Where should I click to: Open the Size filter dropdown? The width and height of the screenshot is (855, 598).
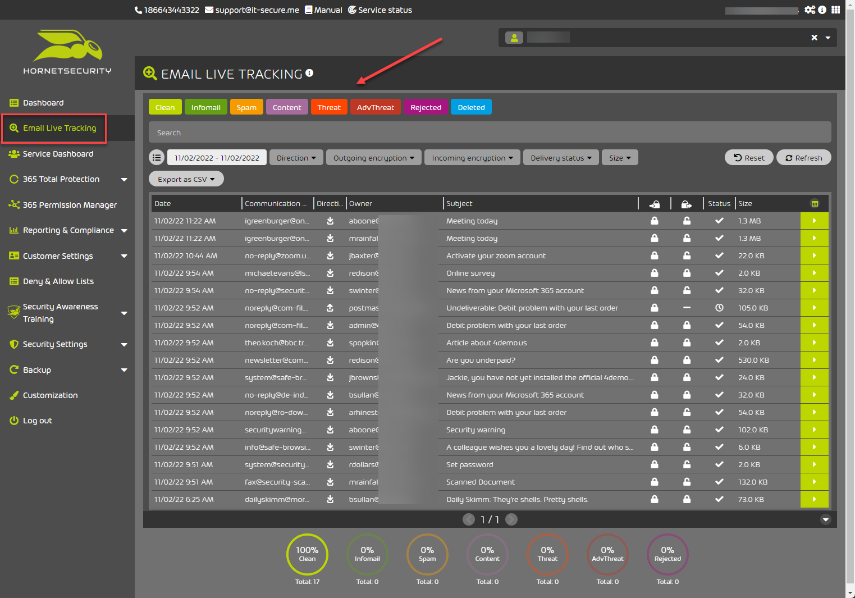coord(620,158)
